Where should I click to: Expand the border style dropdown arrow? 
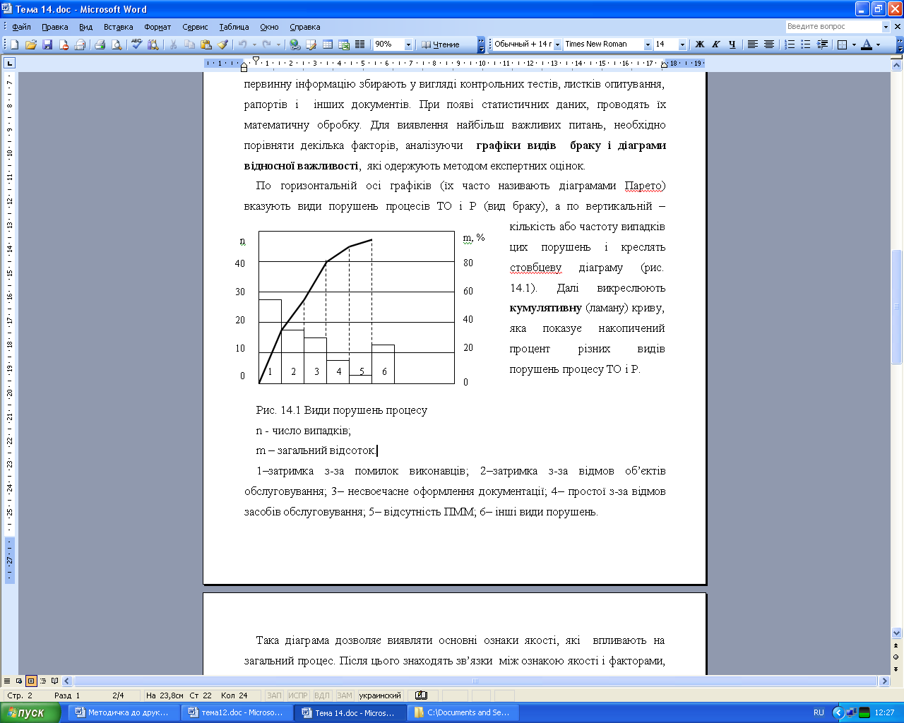854,44
